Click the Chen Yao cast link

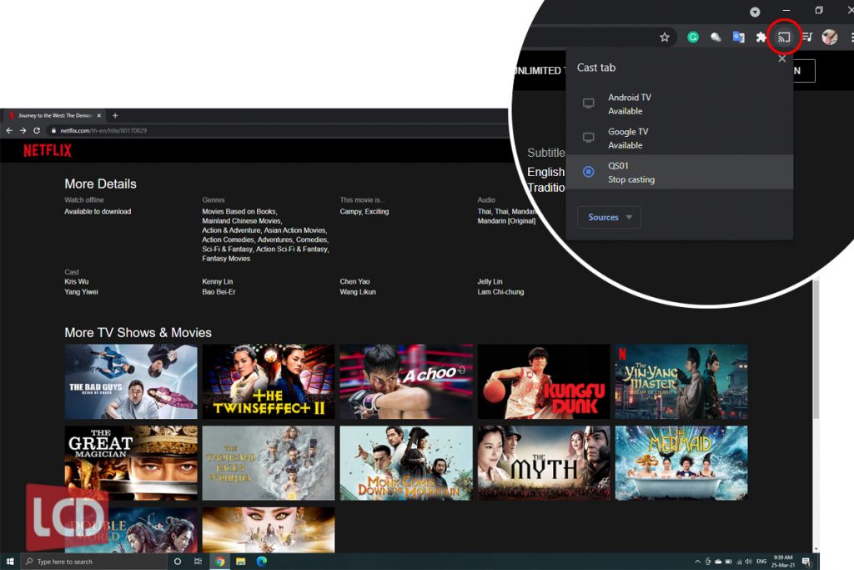(354, 282)
